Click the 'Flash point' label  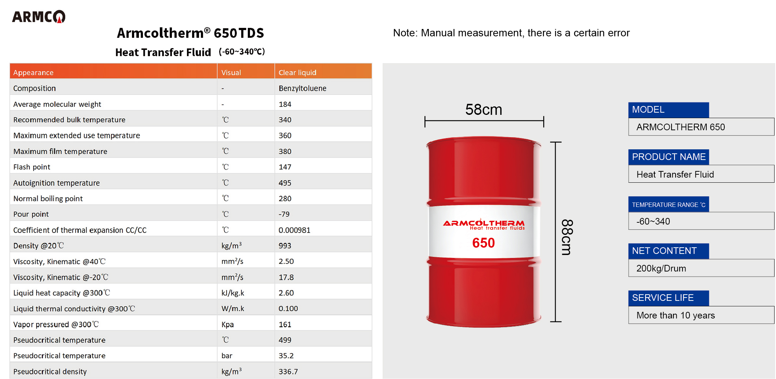click(x=32, y=167)
